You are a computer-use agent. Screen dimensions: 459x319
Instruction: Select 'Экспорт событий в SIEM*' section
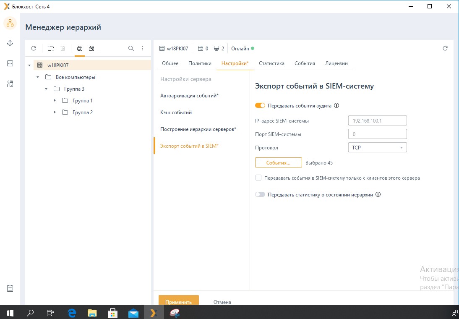(189, 146)
